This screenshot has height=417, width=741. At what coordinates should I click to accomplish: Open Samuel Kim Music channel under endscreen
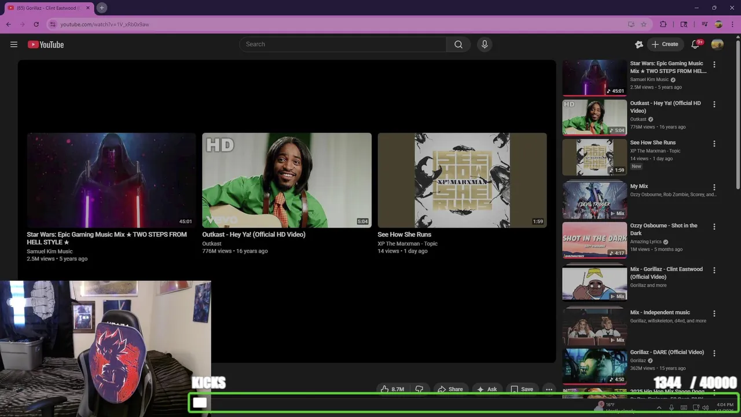click(50, 251)
